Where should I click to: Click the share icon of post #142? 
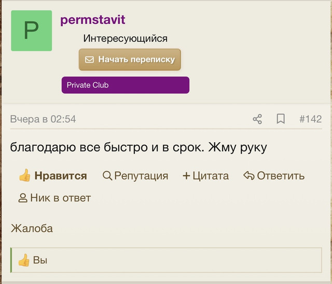(x=257, y=119)
